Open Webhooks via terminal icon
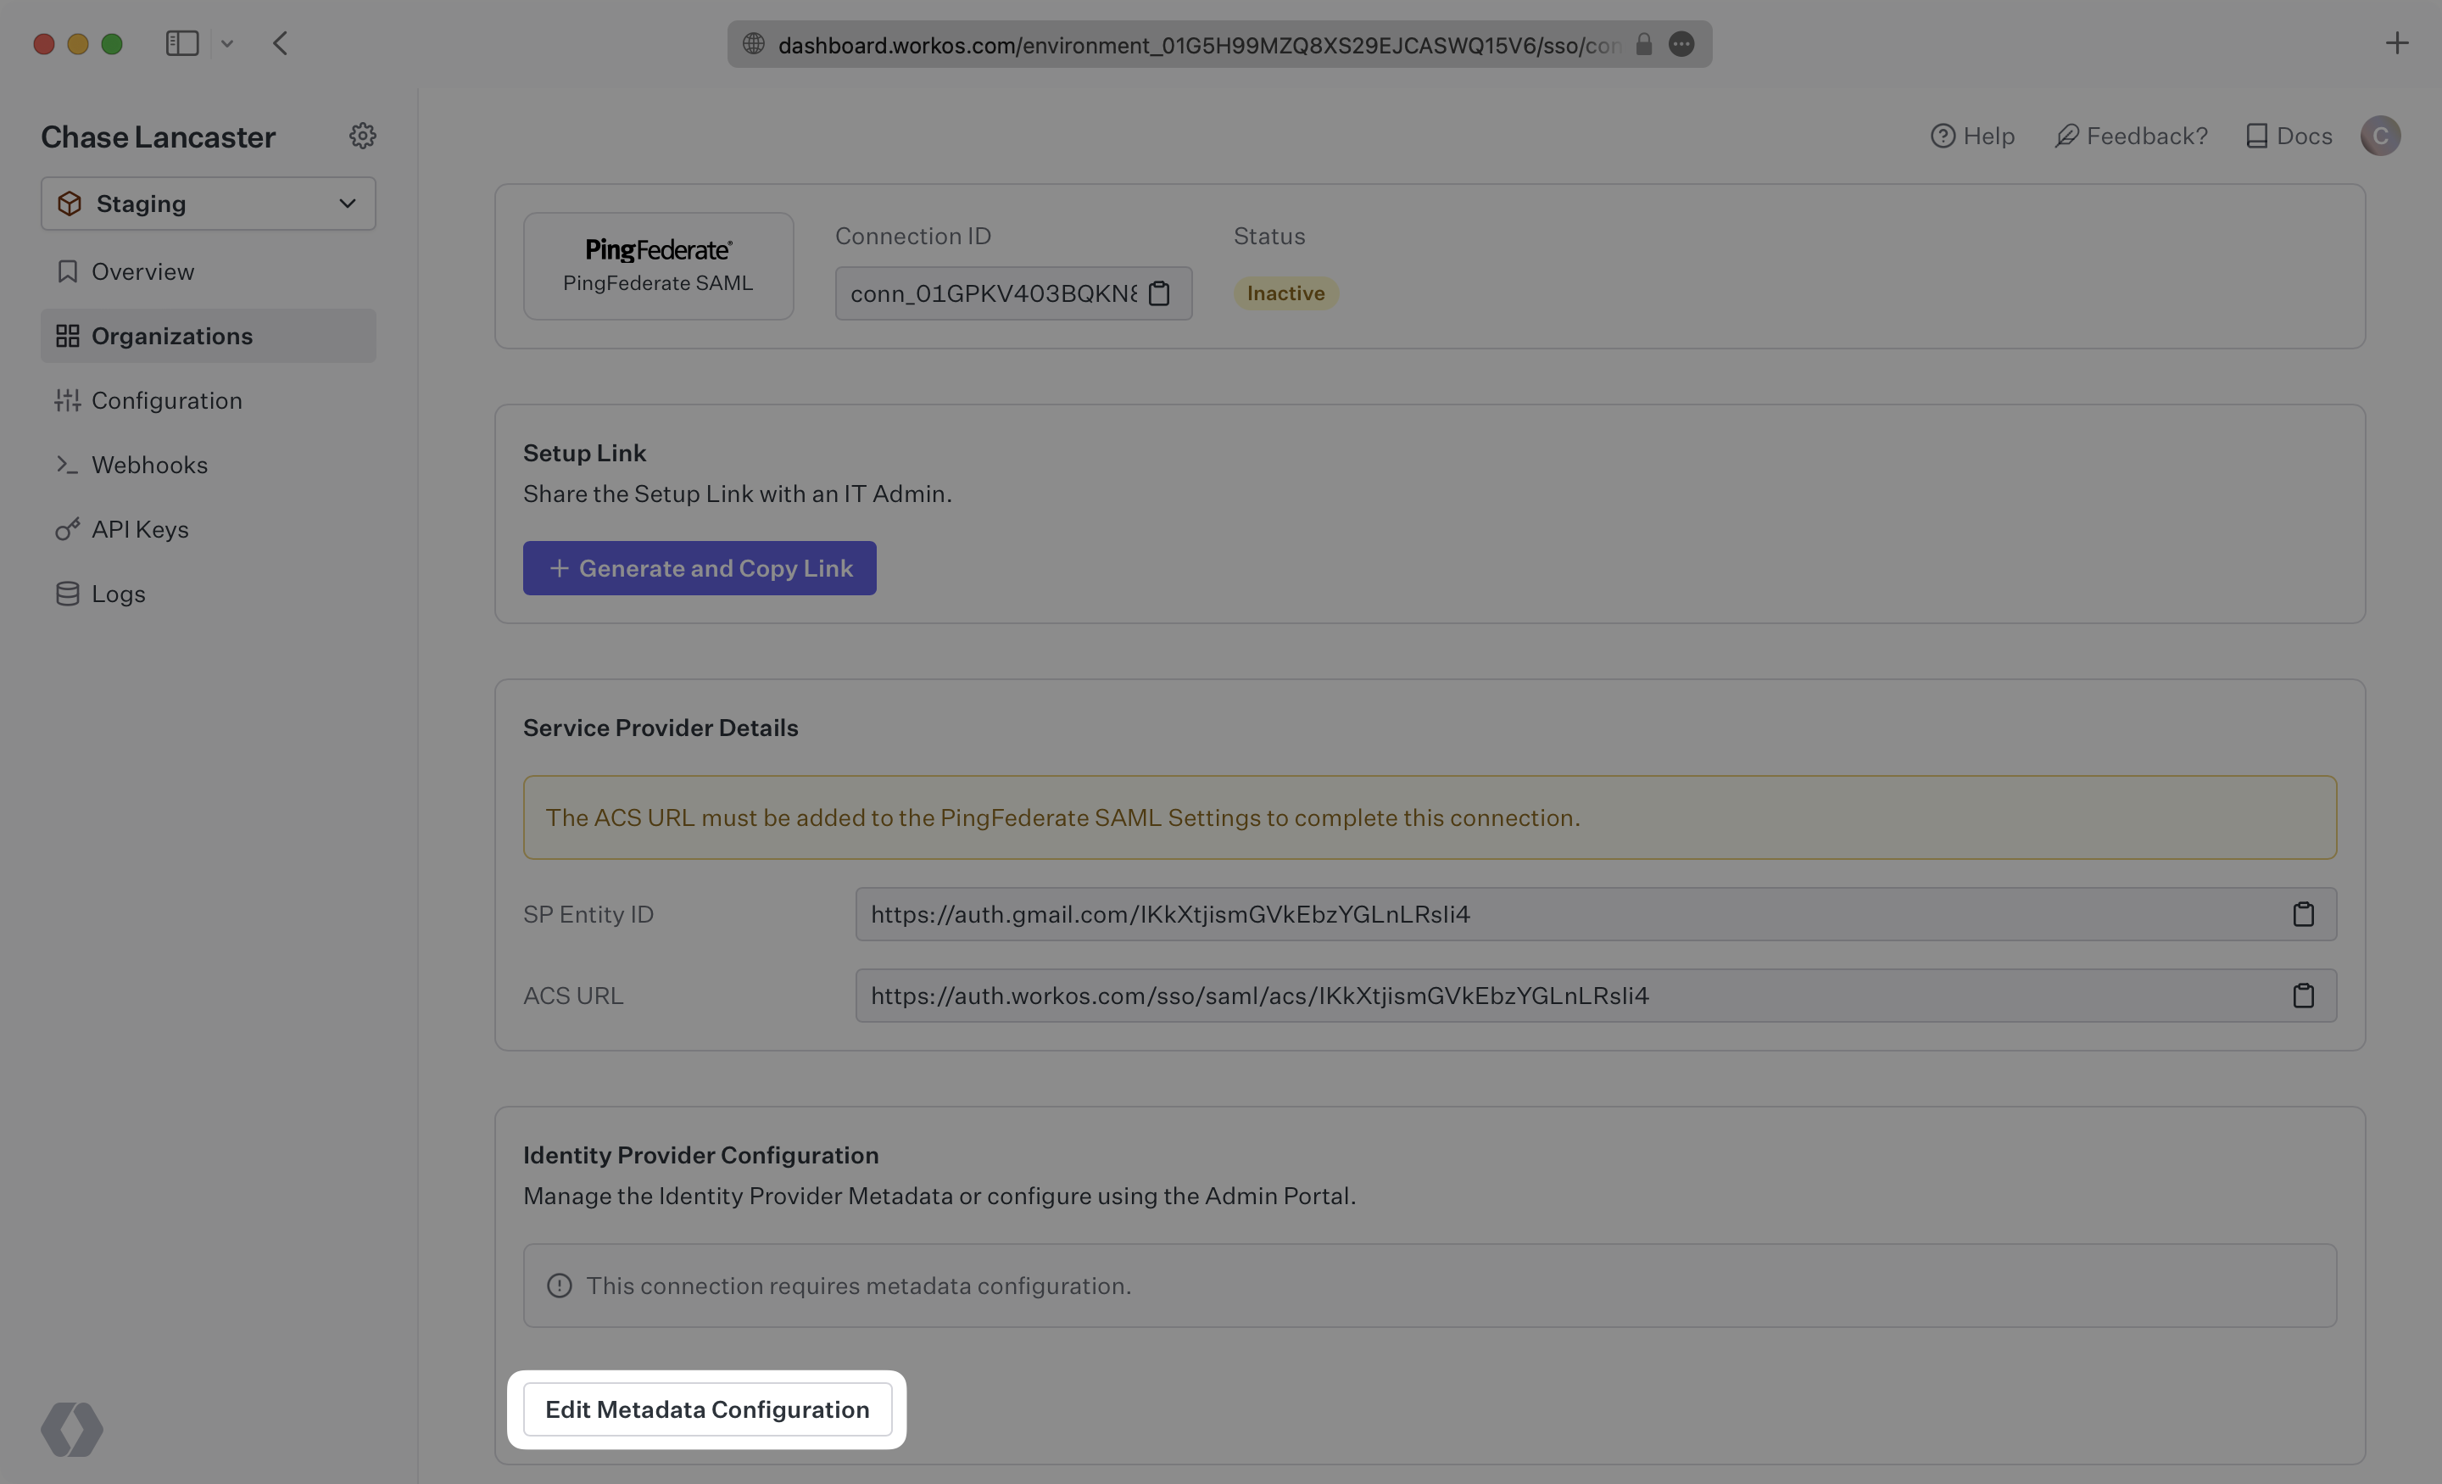This screenshot has width=2442, height=1484. (x=67, y=464)
